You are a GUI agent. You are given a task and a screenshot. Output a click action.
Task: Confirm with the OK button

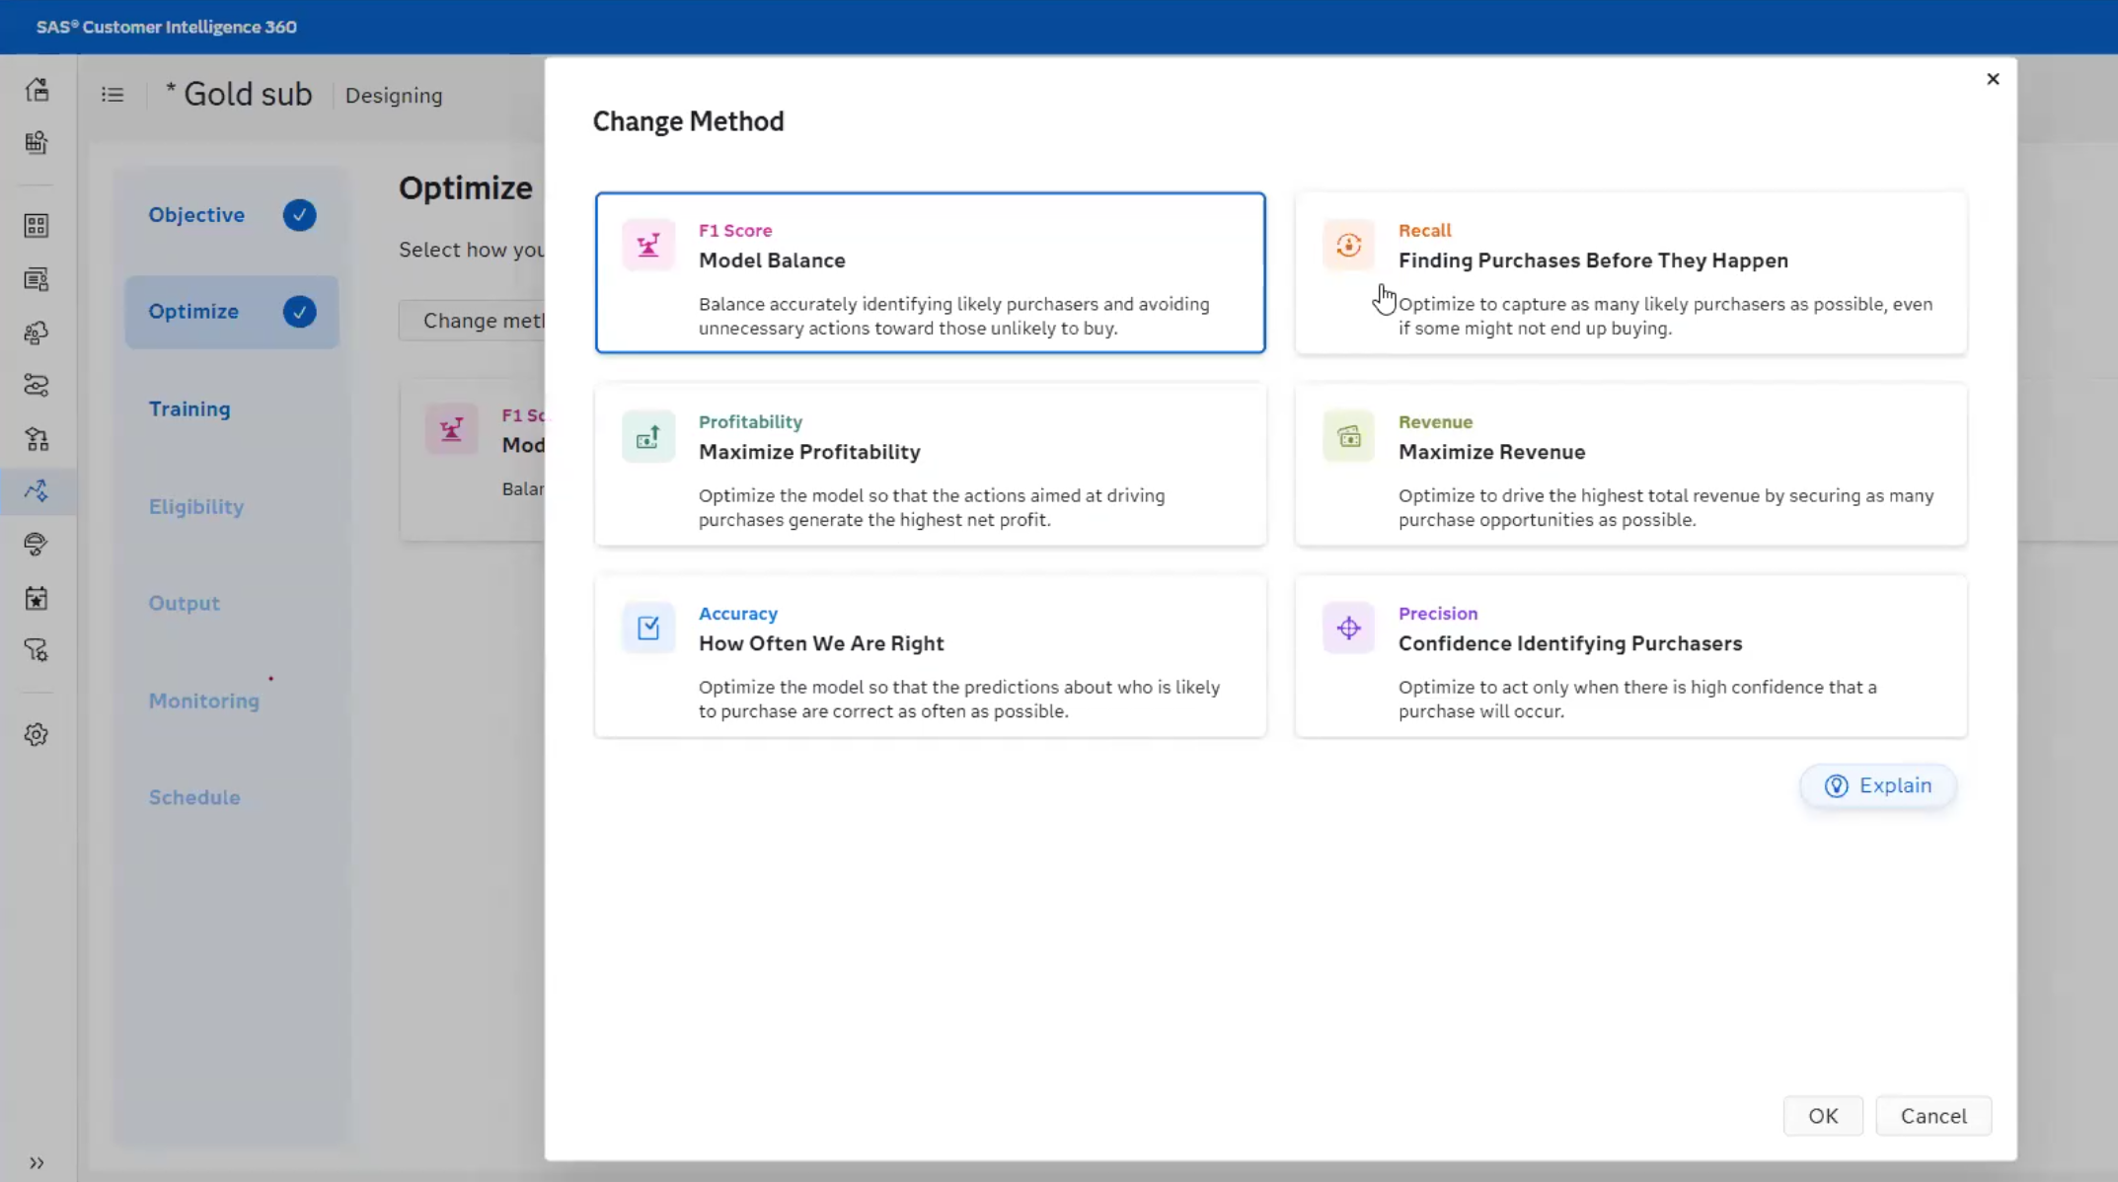point(1823,1116)
